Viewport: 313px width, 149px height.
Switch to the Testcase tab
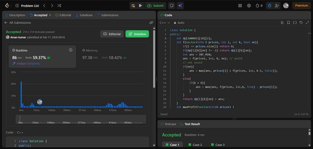168,124
